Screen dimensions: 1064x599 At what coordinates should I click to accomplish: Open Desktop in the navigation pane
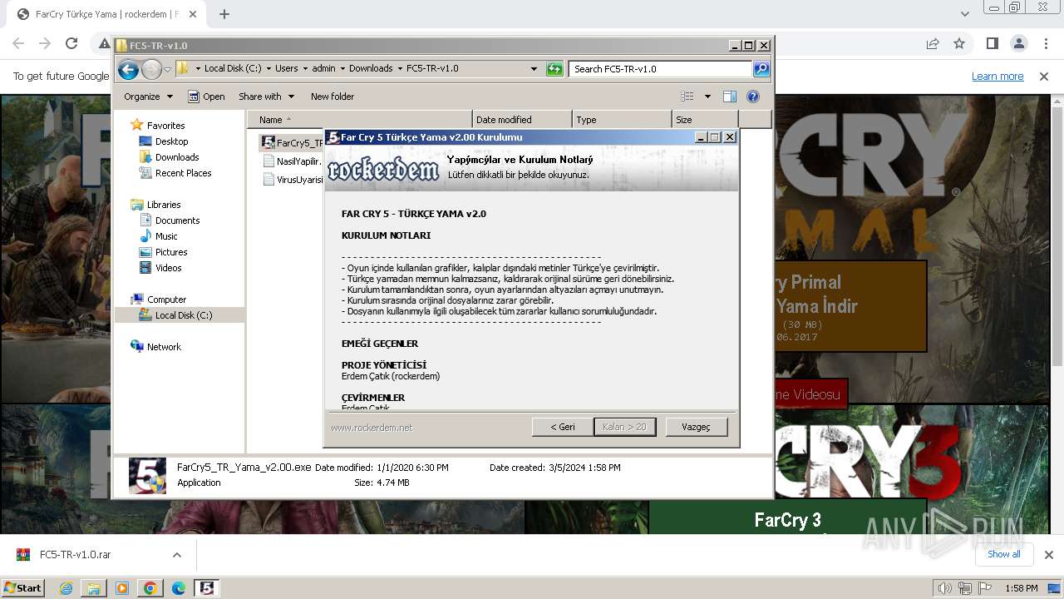click(171, 141)
